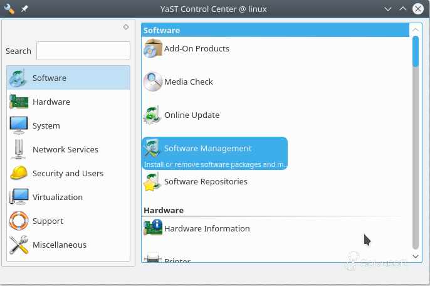Screen dimensions: 430x286
Task: Click the Hardware label in sidebar
Action: click(51, 102)
